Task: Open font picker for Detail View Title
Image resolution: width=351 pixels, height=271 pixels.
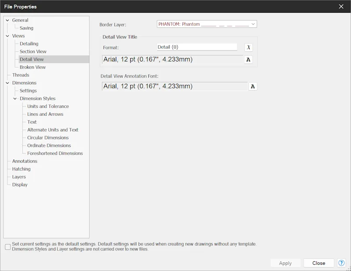Action: coord(248,60)
